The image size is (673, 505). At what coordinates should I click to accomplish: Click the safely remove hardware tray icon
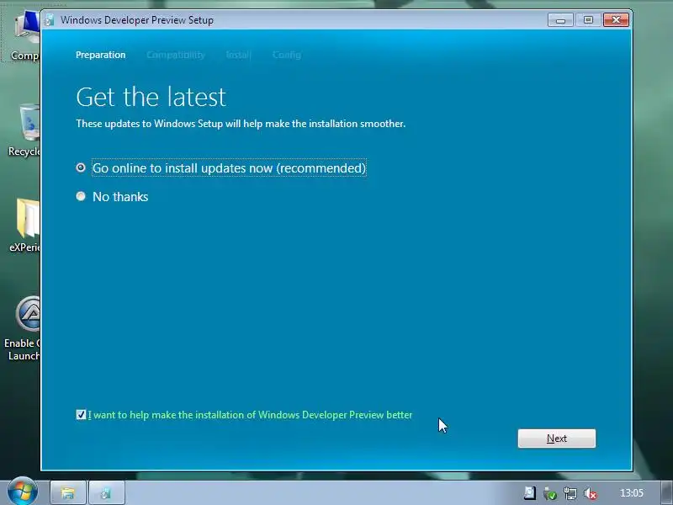pyautogui.click(x=550, y=493)
